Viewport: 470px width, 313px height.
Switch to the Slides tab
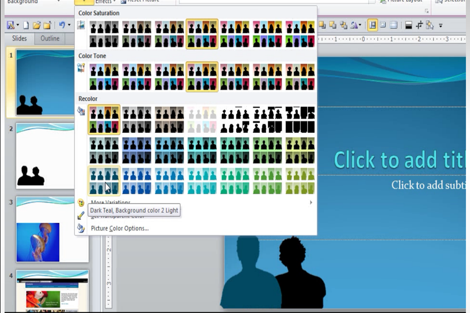coord(20,38)
